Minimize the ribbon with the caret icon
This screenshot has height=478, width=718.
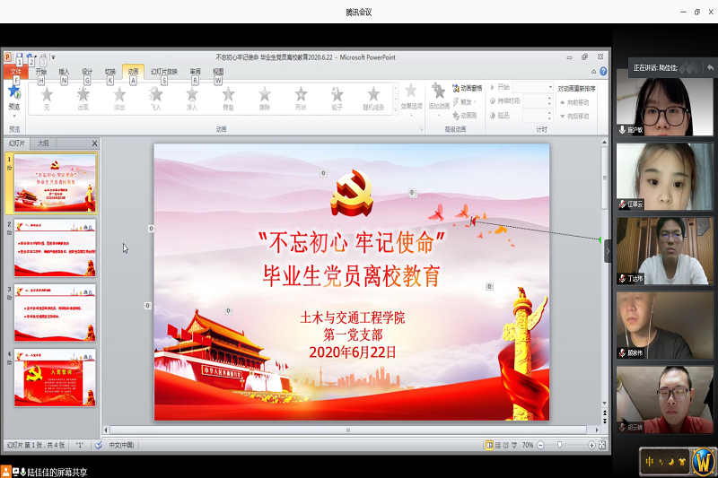click(x=593, y=72)
